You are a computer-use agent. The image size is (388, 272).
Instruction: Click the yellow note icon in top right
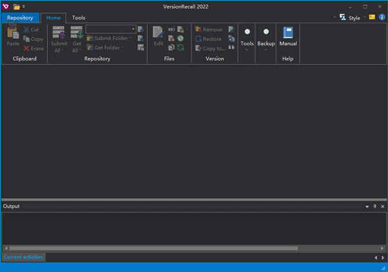372,17
